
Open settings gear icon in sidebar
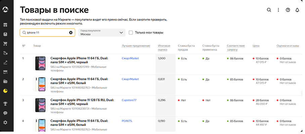(5, 123)
